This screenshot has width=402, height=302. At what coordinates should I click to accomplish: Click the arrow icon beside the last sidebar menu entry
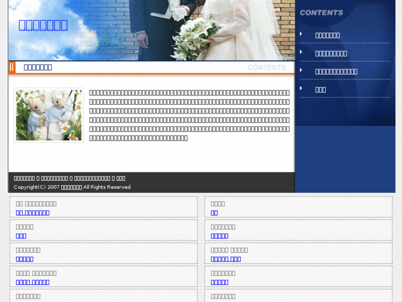(301, 88)
